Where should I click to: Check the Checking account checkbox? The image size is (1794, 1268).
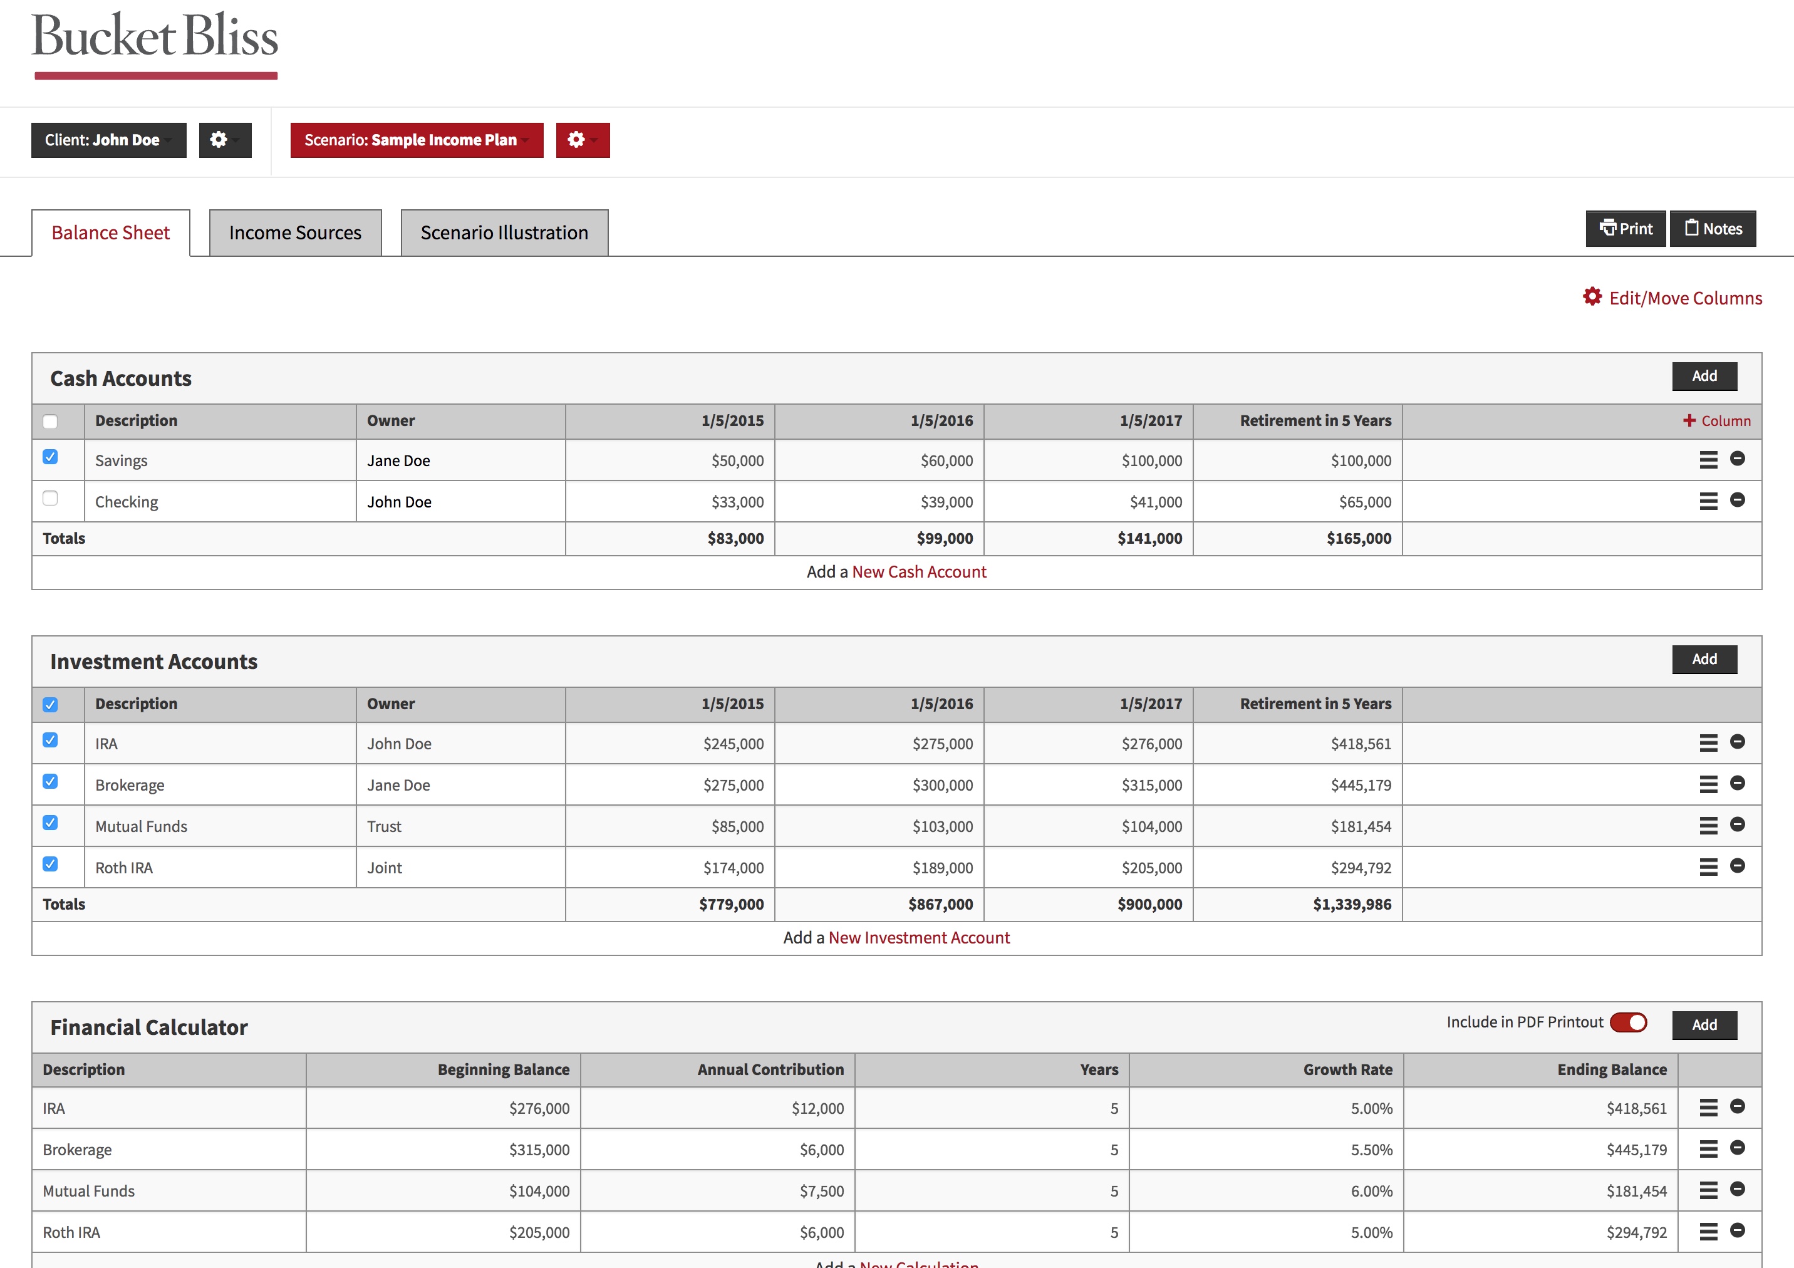coord(51,497)
